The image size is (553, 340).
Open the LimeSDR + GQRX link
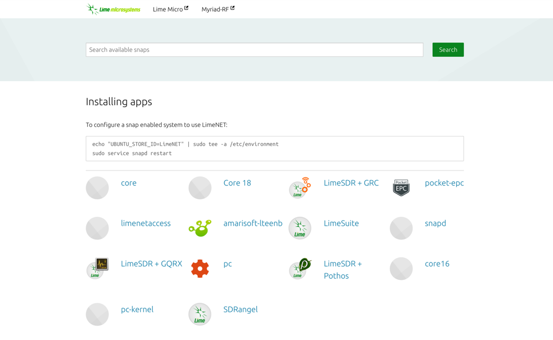(x=152, y=264)
